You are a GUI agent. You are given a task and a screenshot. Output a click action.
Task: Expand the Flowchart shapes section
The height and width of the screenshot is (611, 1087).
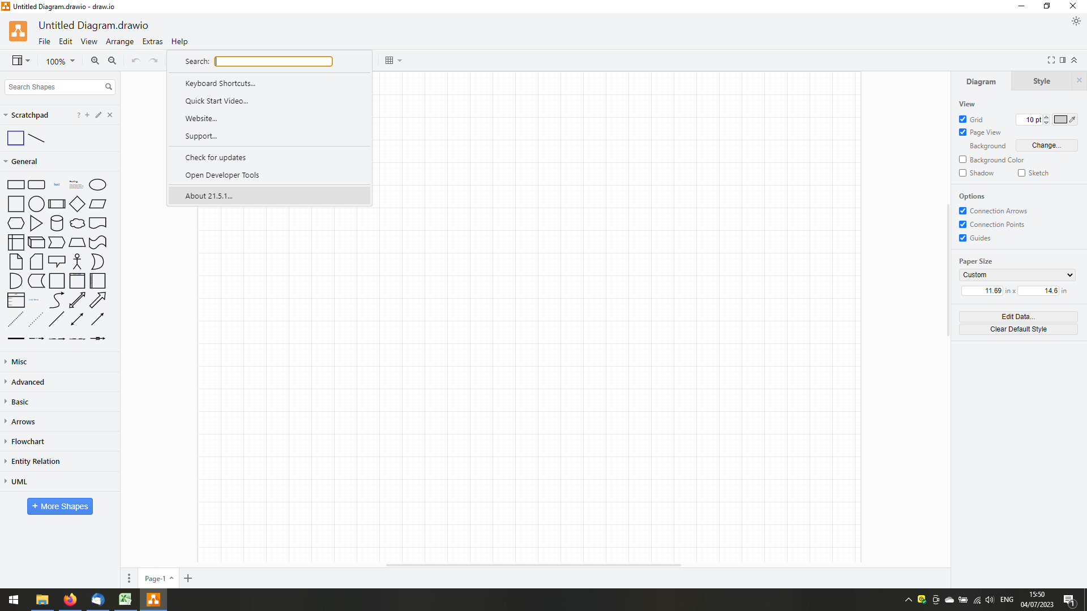coord(27,441)
